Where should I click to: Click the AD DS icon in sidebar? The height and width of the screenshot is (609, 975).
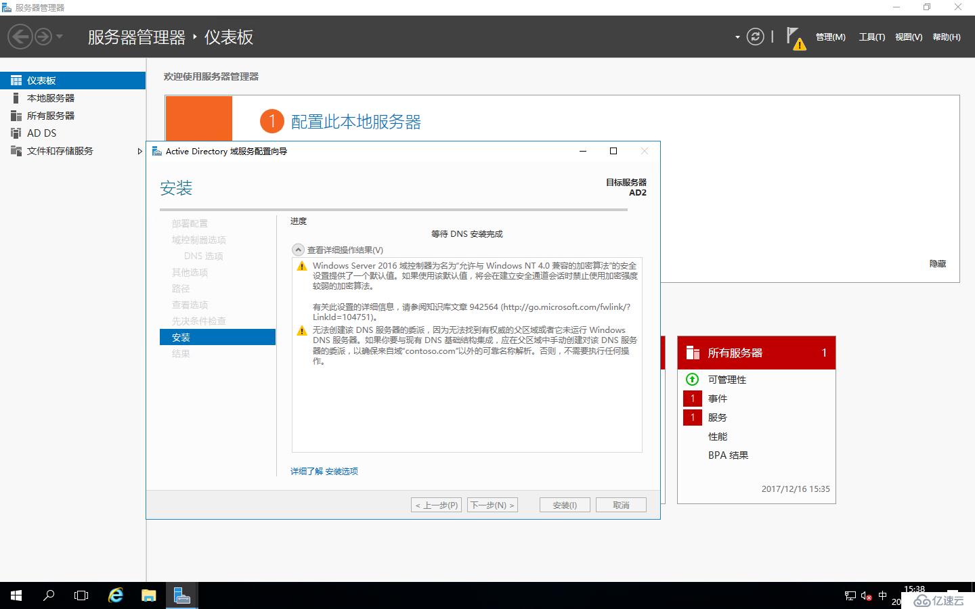(x=16, y=133)
